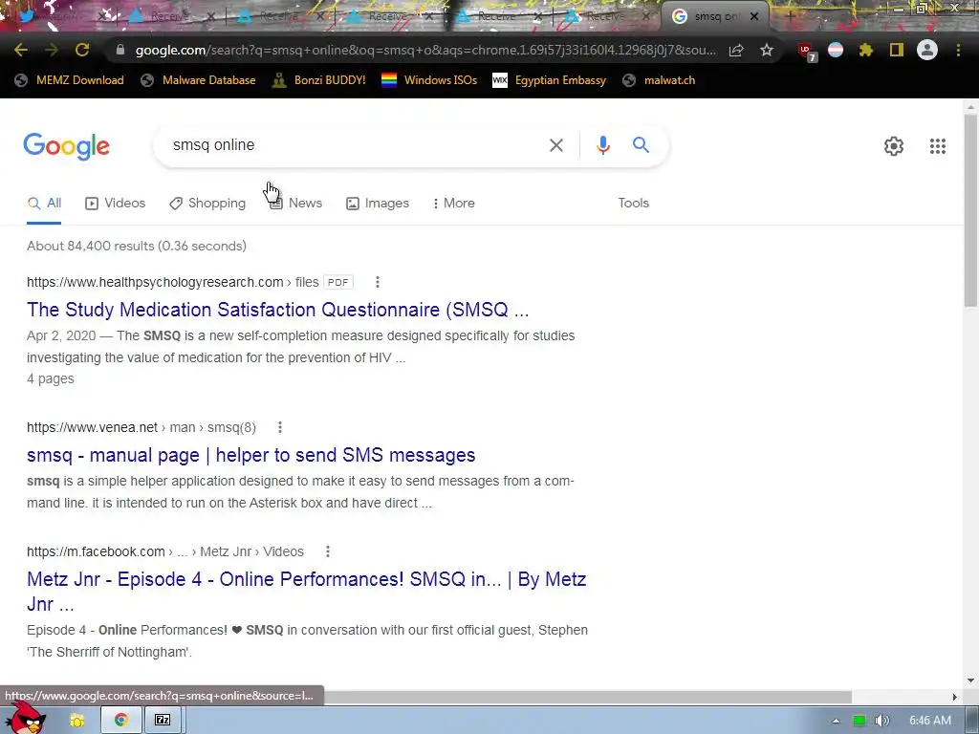Open the Windows ISOs bookmark
The width and height of the screenshot is (979, 734).
tap(429, 80)
